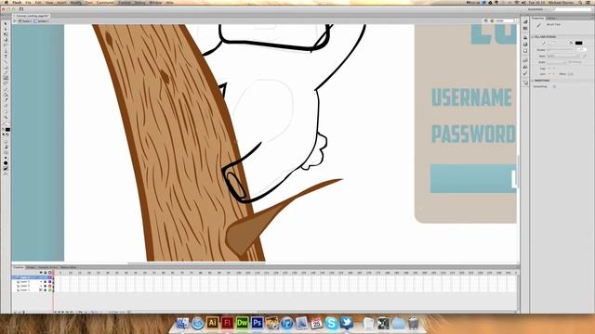Toggle lock dot of the second layer
595x334 pixels.
(x=46, y=282)
